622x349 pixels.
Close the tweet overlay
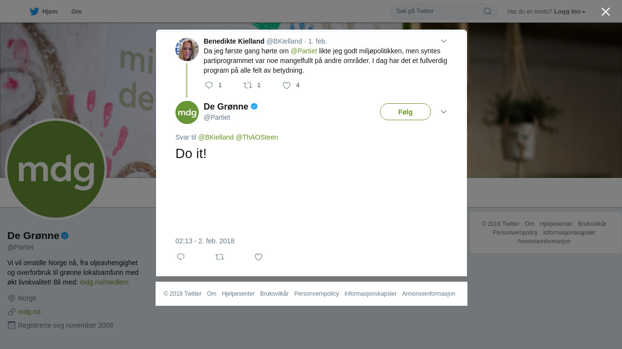point(605,12)
